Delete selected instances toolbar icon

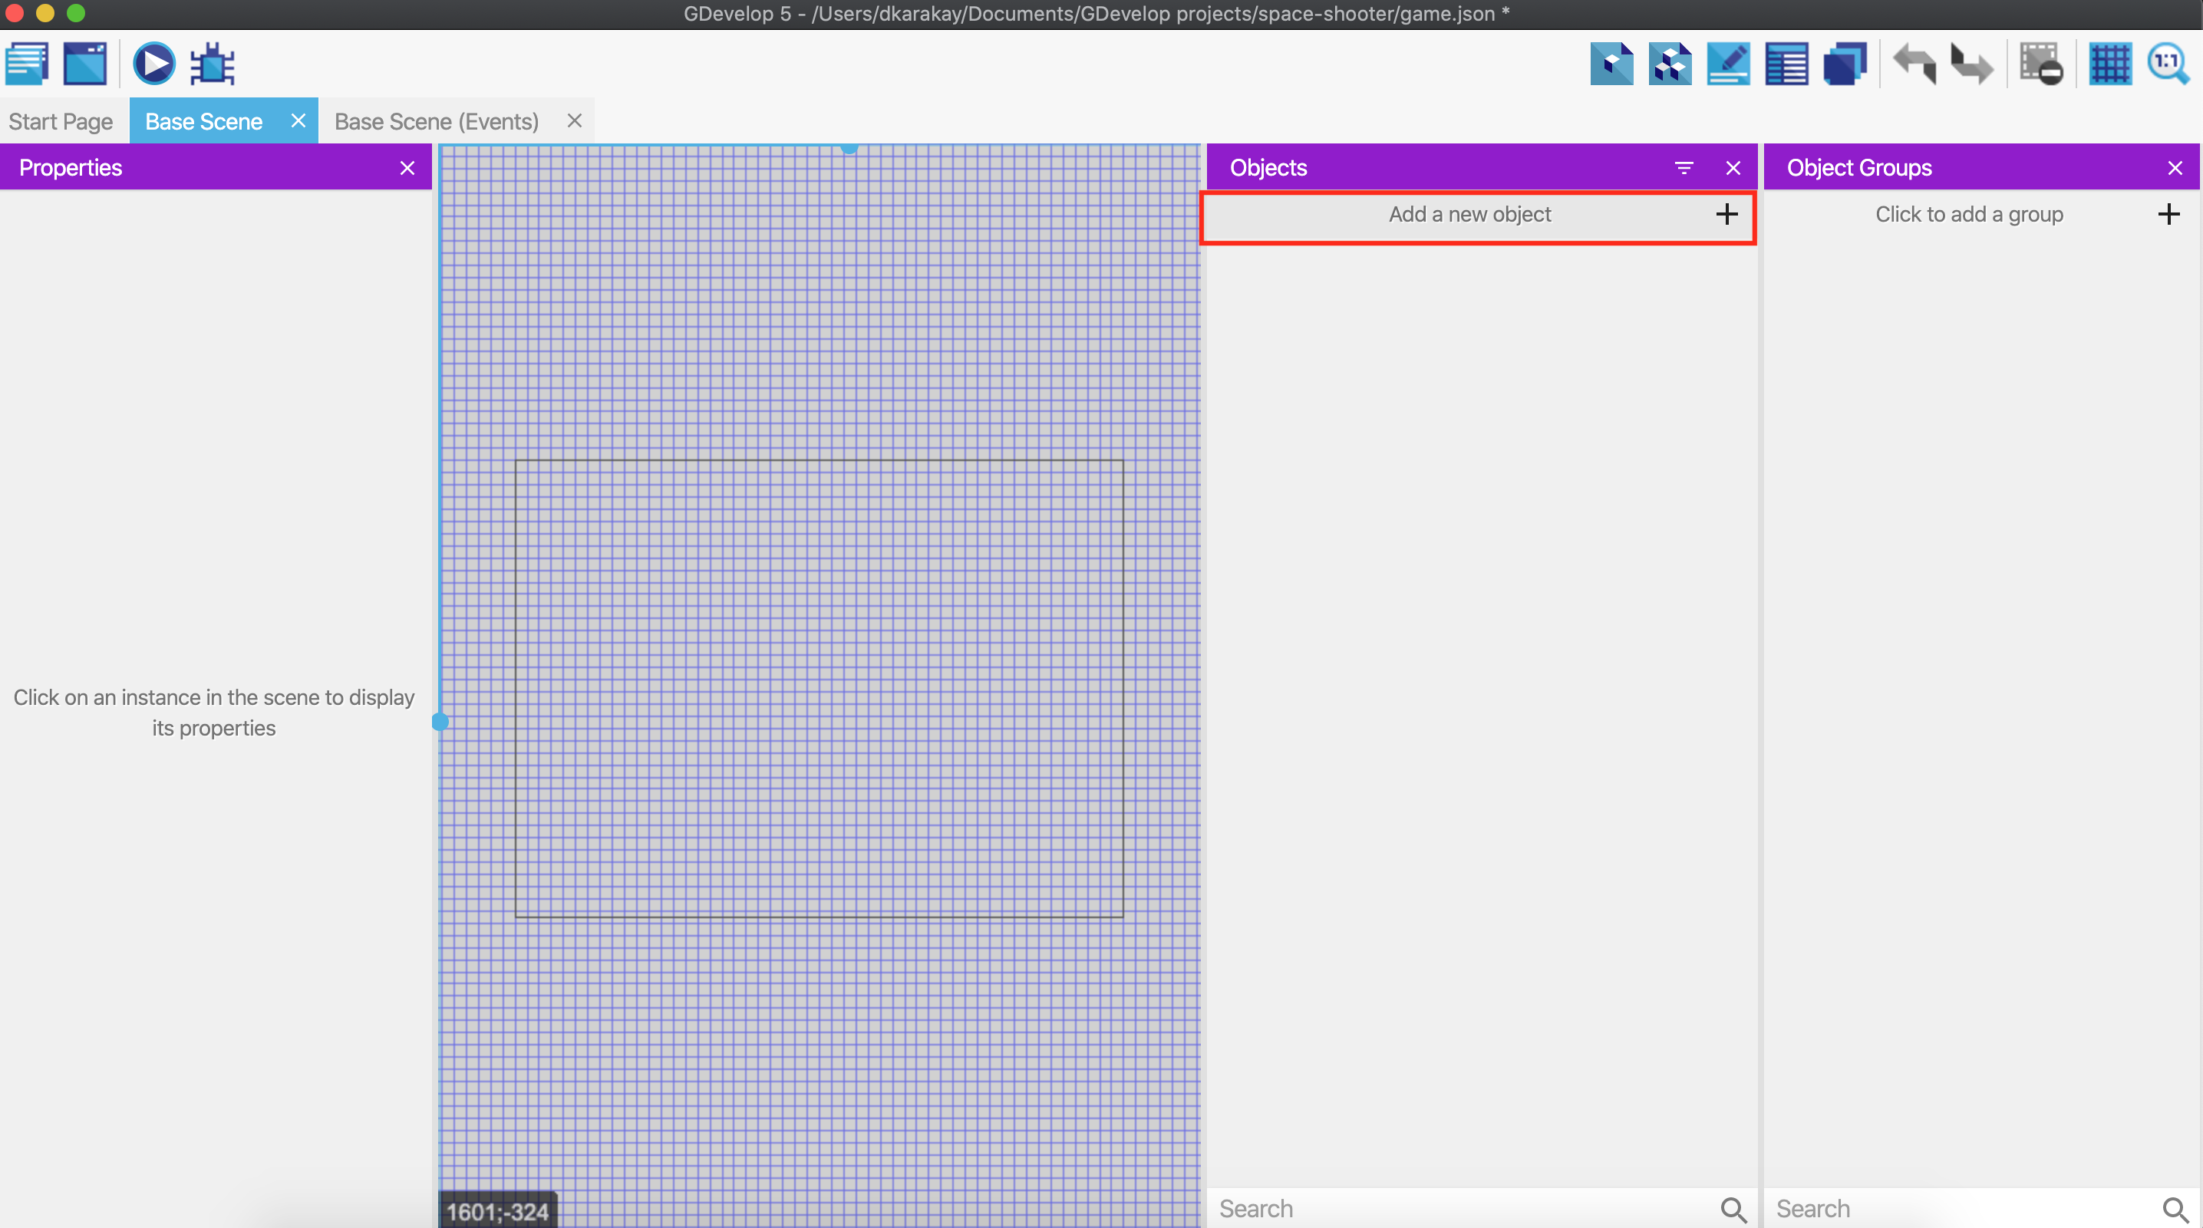tap(2040, 64)
